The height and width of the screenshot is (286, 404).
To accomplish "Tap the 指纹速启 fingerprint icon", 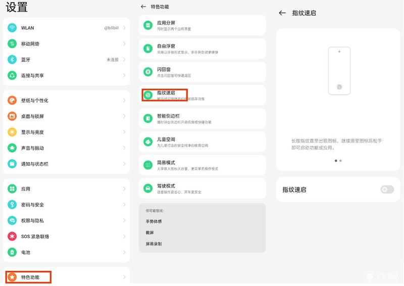I will coord(148,95).
